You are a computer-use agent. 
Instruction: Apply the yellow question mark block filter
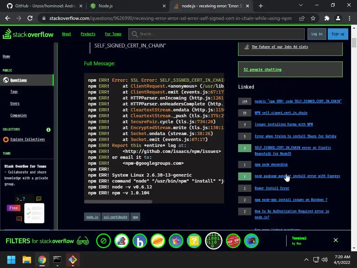194,241
